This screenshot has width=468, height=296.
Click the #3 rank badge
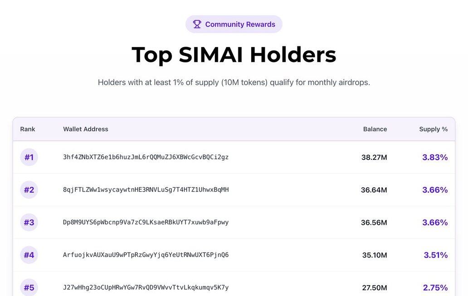[x=29, y=222]
